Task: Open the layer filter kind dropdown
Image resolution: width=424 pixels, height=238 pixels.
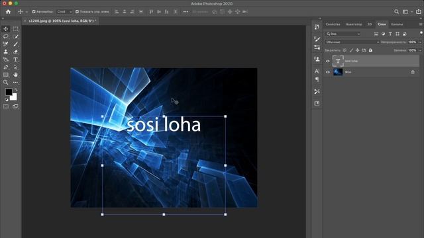Action: pos(343,34)
